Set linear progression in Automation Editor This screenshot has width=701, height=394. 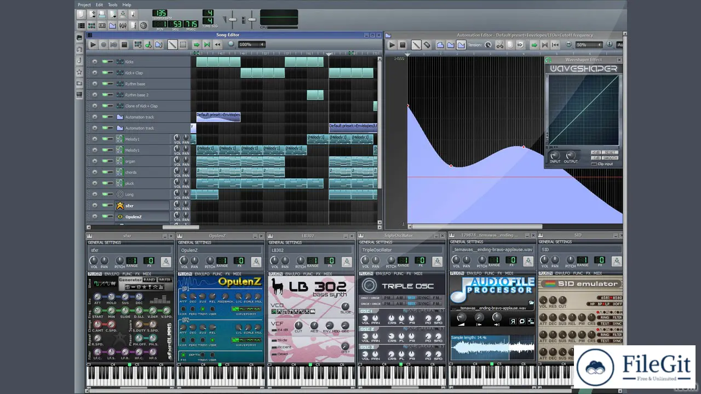[451, 45]
